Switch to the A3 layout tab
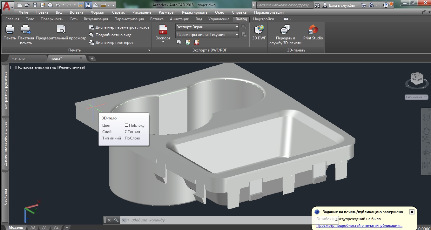431x230 pixels. tap(33, 227)
